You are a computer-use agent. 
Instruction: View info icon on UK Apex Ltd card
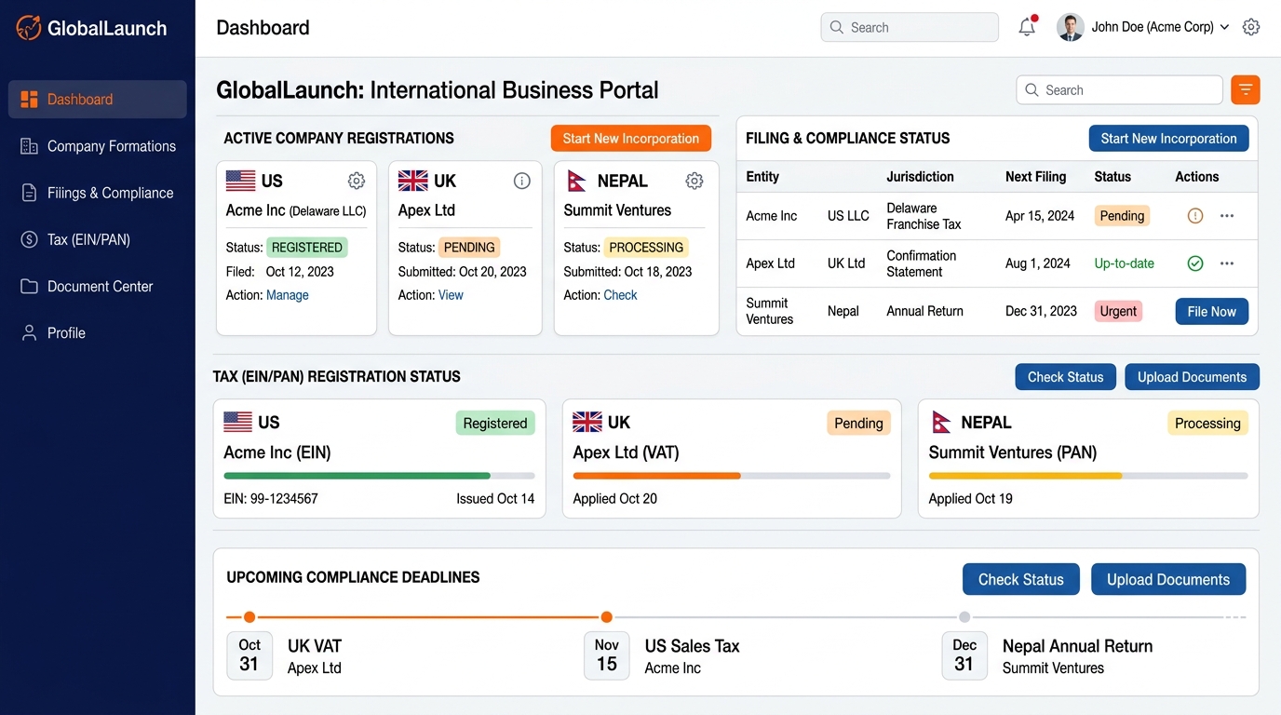[x=522, y=181]
